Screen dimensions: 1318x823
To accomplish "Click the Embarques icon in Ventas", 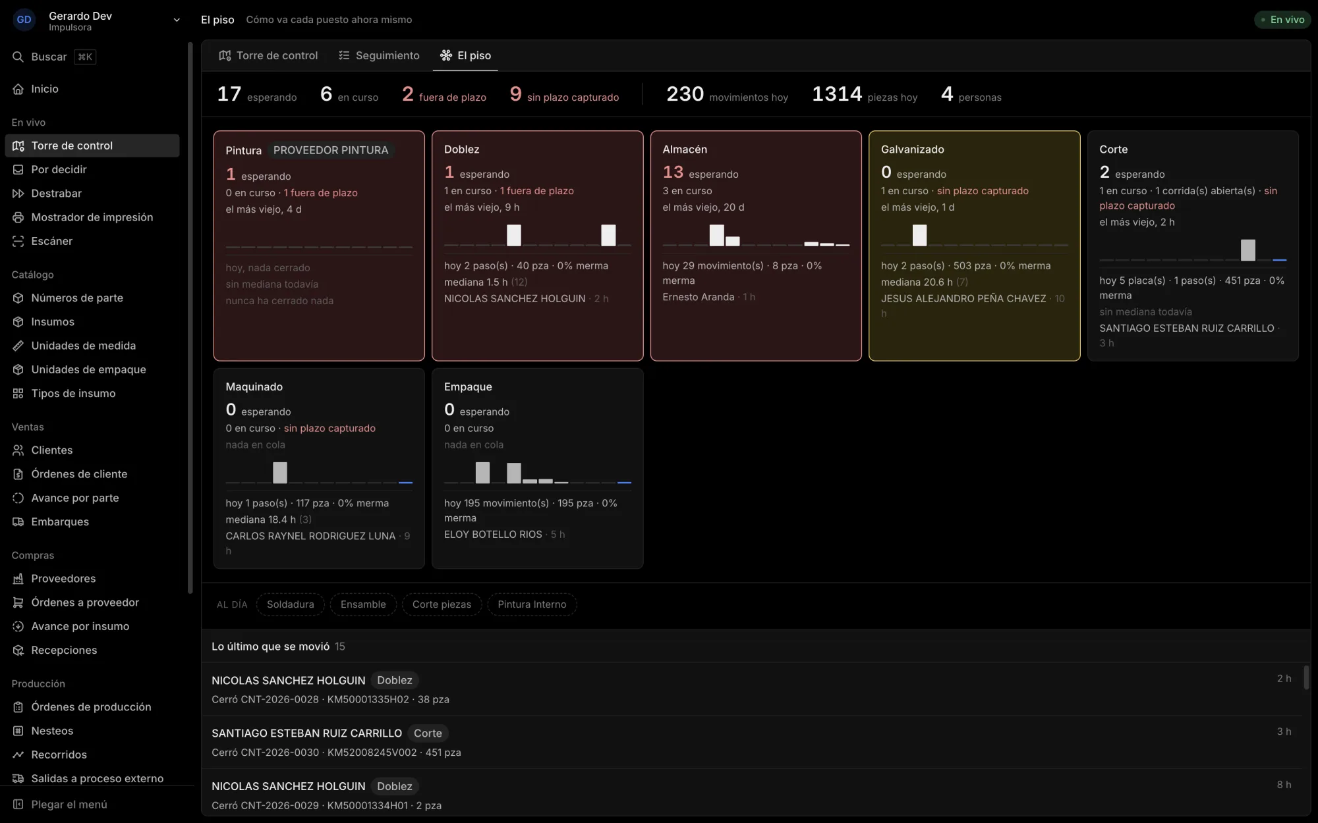I will [18, 521].
